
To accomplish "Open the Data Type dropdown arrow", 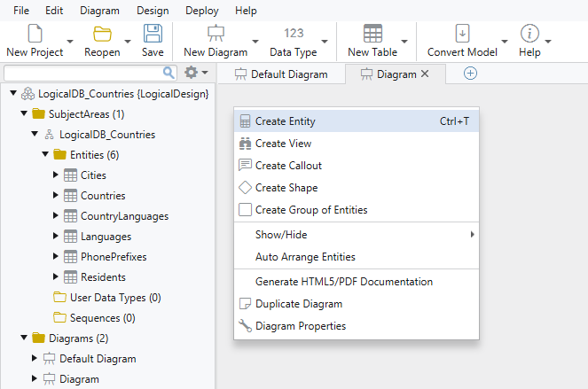I will pyautogui.click(x=325, y=42).
